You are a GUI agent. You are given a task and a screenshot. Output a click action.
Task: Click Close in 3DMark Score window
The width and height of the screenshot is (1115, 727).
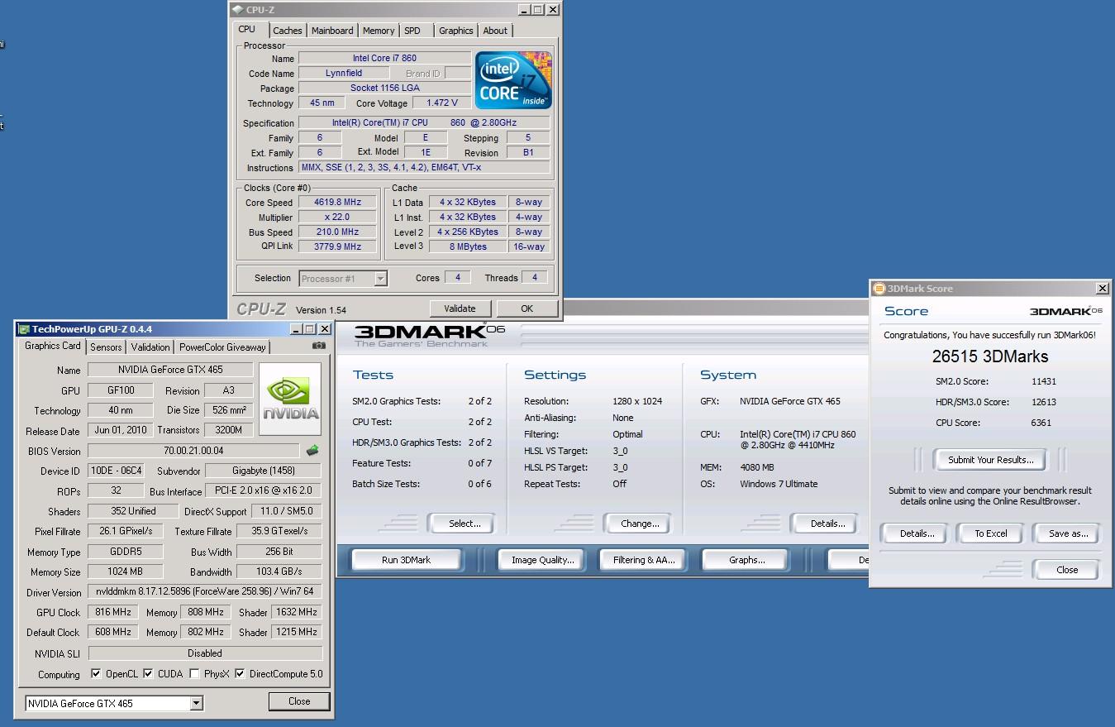tap(1066, 570)
